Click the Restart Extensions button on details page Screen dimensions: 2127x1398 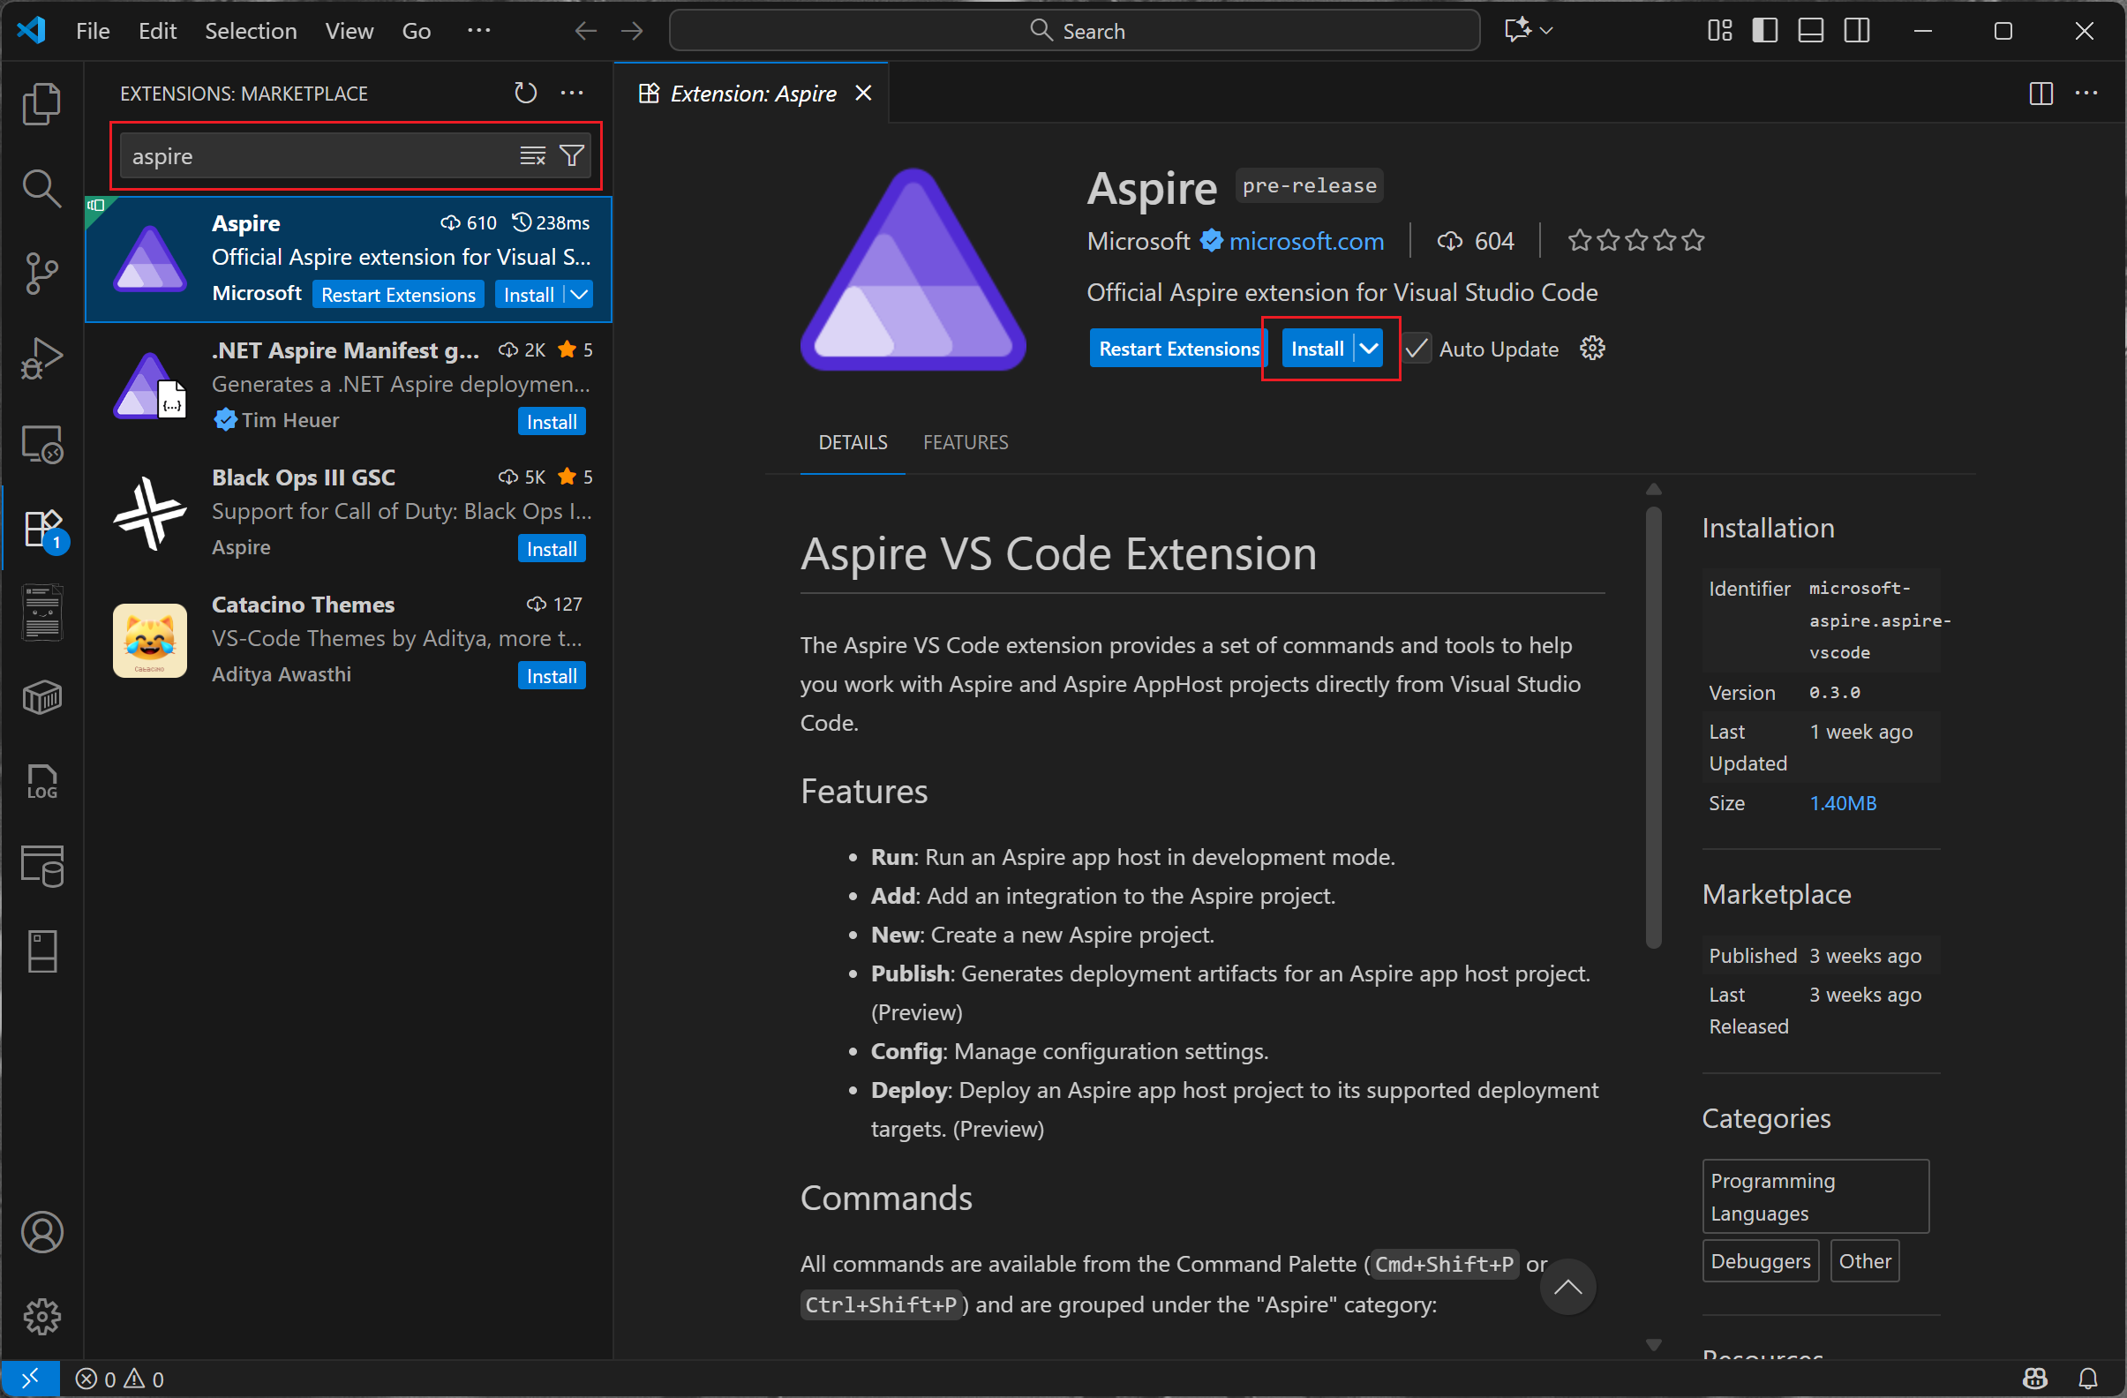pyautogui.click(x=1177, y=349)
